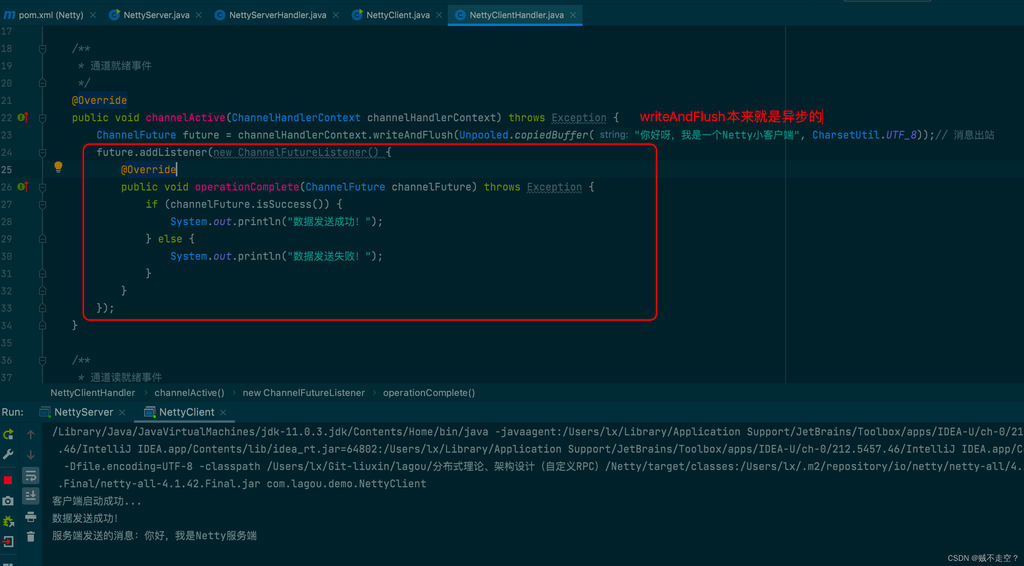Viewport: 1024px width, 566px height.
Task: Close the NettyServer.java editor tab
Action: (199, 15)
